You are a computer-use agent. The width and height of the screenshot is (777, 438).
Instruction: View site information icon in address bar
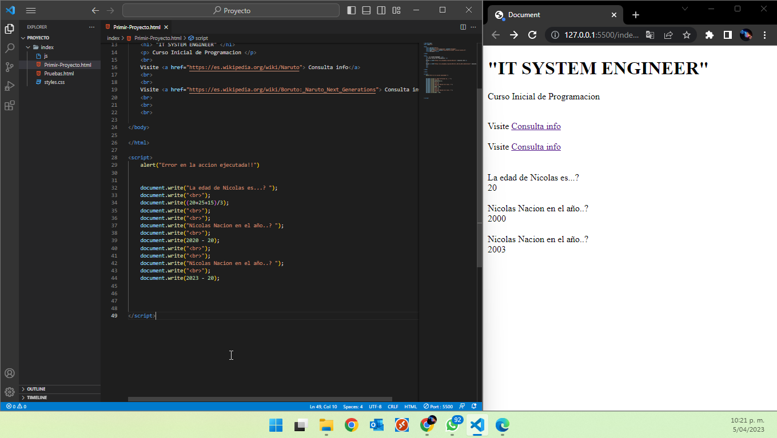pos(555,35)
